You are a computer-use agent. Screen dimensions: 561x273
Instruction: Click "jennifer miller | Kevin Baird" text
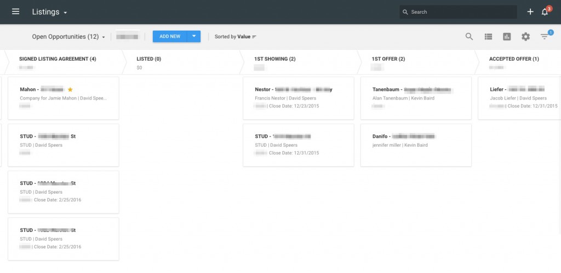click(400, 145)
